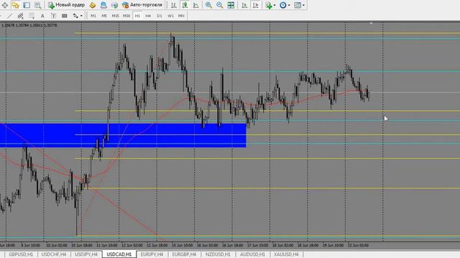Image resolution: width=460 pixels, height=258 pixels.
Task: Expand the arrows objects dropdown arrow
Action: click(x=81, y=16)
